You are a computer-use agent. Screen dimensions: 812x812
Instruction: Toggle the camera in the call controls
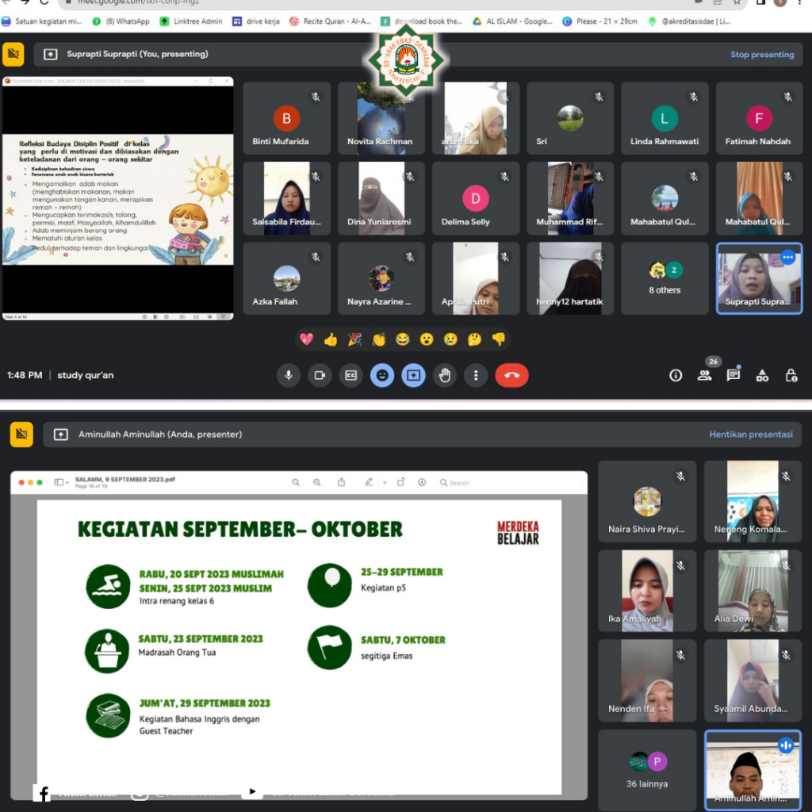pos(320,376)
